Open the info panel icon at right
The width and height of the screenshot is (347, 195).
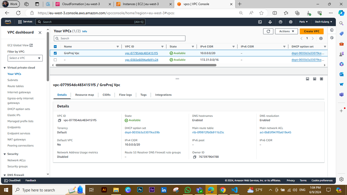(332, 30)
